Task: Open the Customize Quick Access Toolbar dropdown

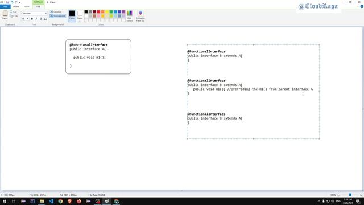Action: [x=20, y=2]
